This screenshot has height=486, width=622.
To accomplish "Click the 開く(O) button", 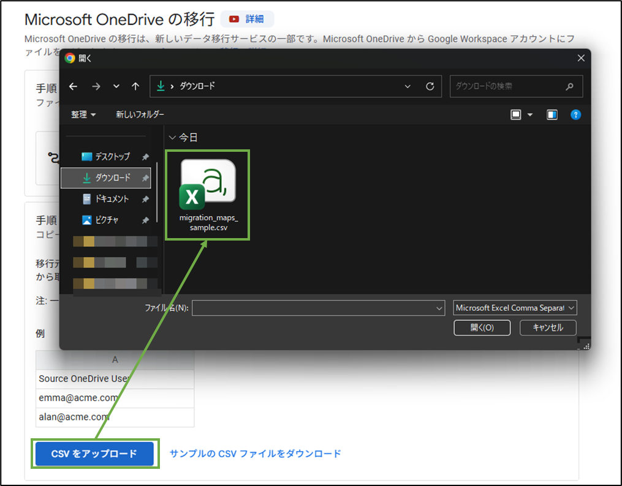I will pos(482,327).
